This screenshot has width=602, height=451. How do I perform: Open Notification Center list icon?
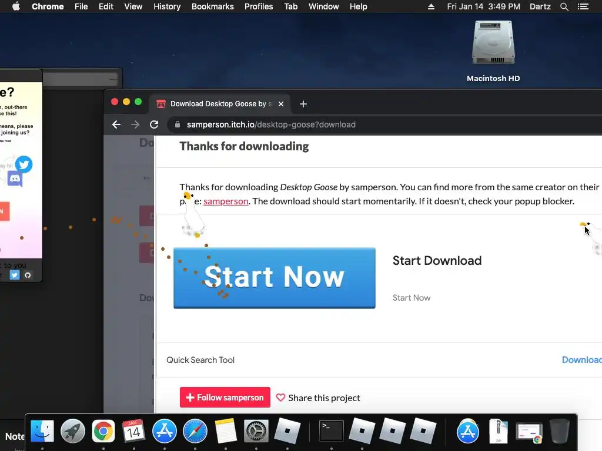click(x=583, y=6)
